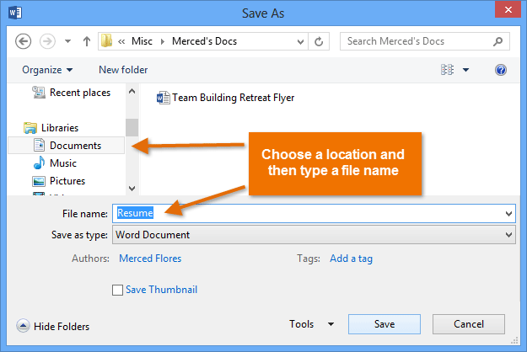Open the Organize menu
Screen dimensions: 527x352
pos(47,70)
